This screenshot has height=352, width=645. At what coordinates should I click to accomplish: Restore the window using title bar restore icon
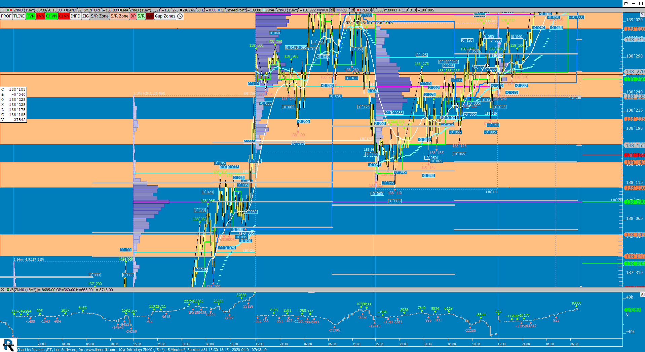pos(626,3)
